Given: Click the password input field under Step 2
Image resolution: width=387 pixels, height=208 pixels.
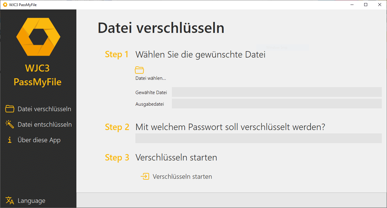Looking at the screenshot, I should 259,138.
